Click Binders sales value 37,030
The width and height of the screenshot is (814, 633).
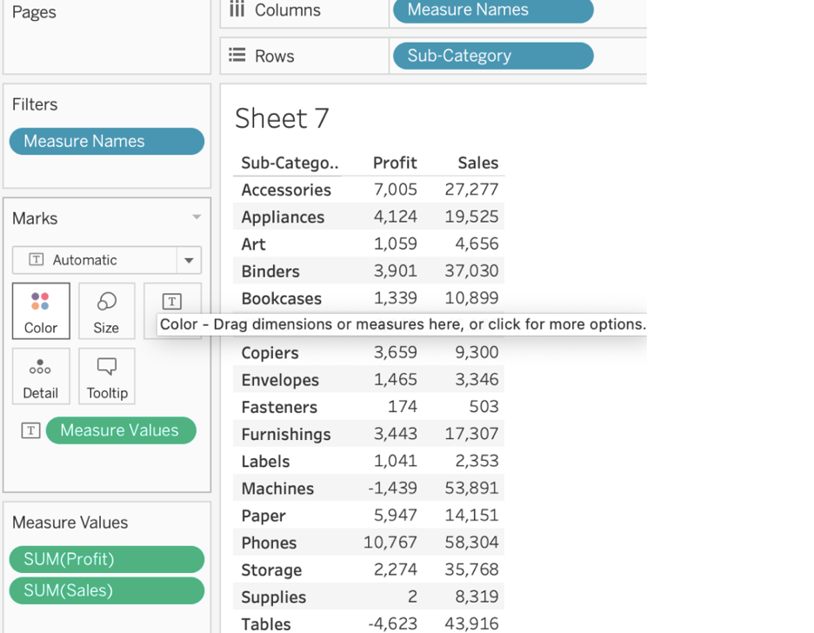(471, 270)
